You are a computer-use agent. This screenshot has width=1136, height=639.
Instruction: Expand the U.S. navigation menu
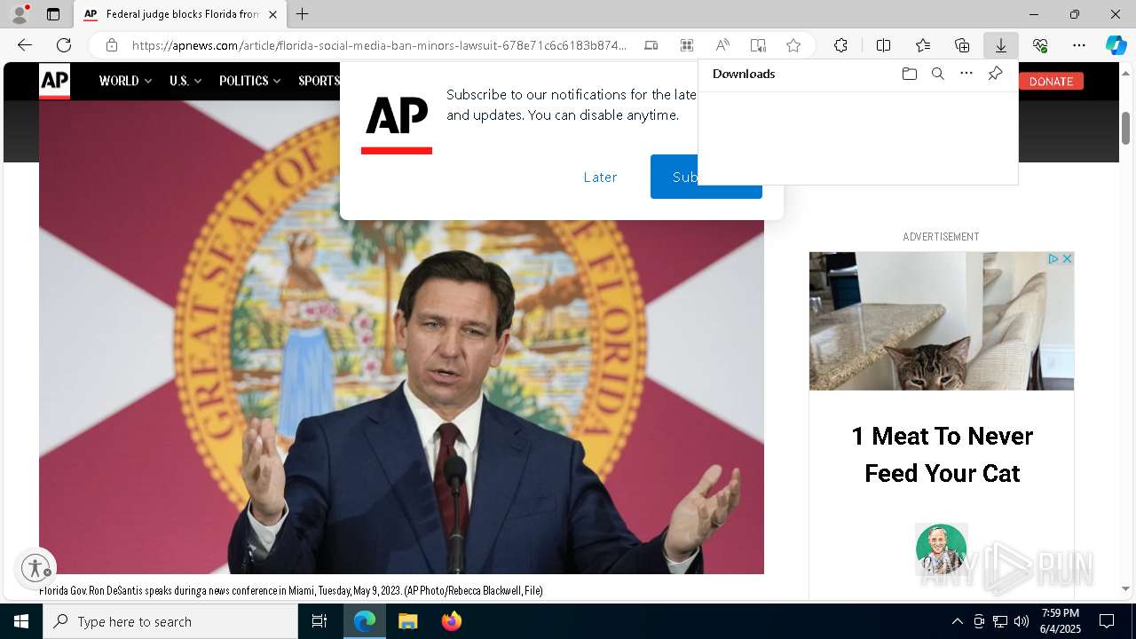[185, 81]
